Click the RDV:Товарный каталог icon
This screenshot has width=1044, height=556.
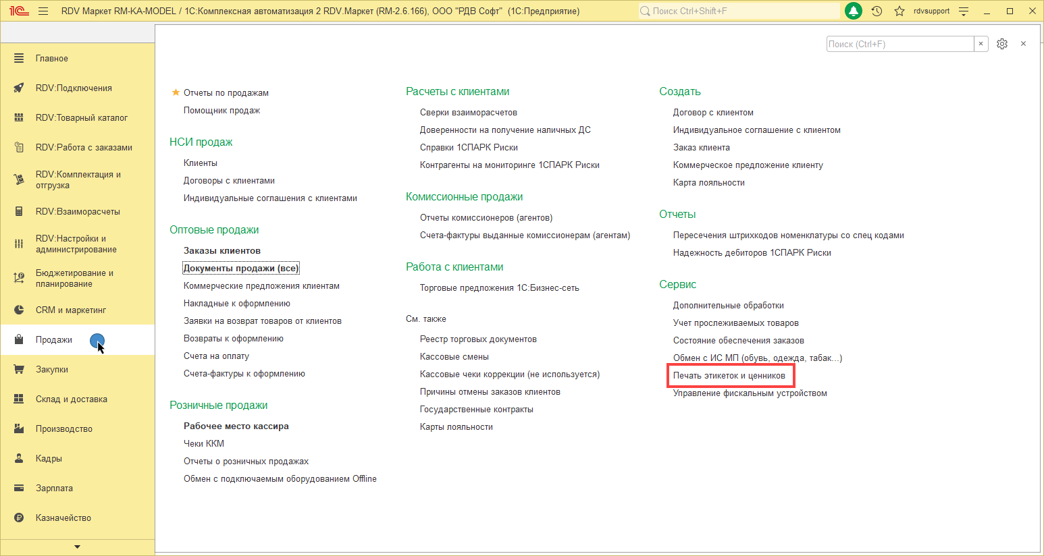tap(19, 118)
